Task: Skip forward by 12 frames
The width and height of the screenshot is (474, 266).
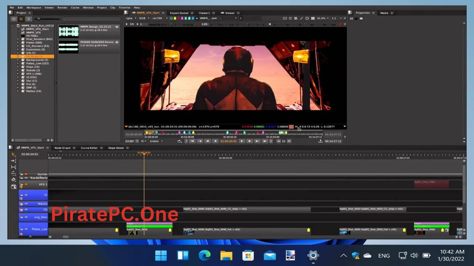Action: pyautogui.click(x=289, y=141)
